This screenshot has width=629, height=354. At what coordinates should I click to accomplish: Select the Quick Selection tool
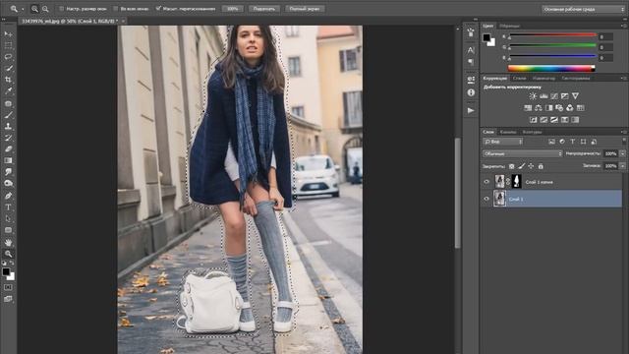[8, 68]
